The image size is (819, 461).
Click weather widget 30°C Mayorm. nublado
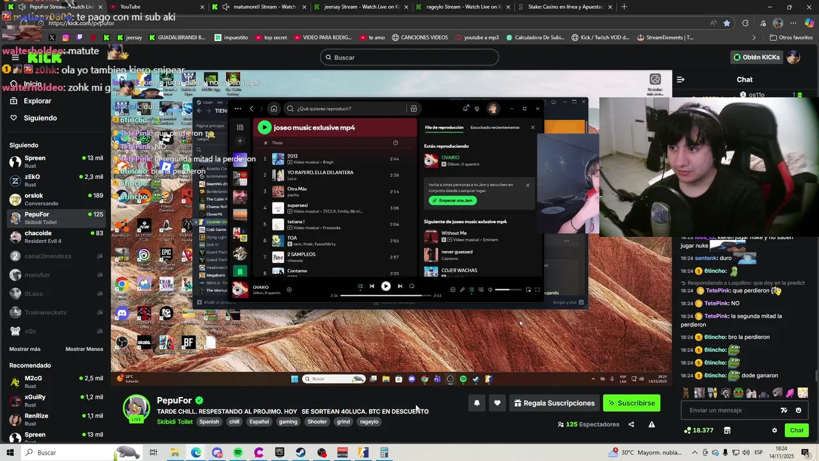click(x=645, y=453)
